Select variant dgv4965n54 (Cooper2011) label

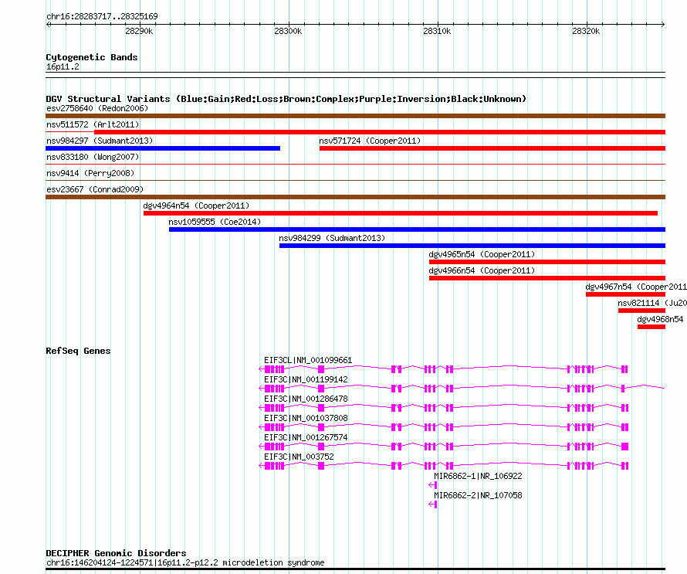(x=482, y=254)
